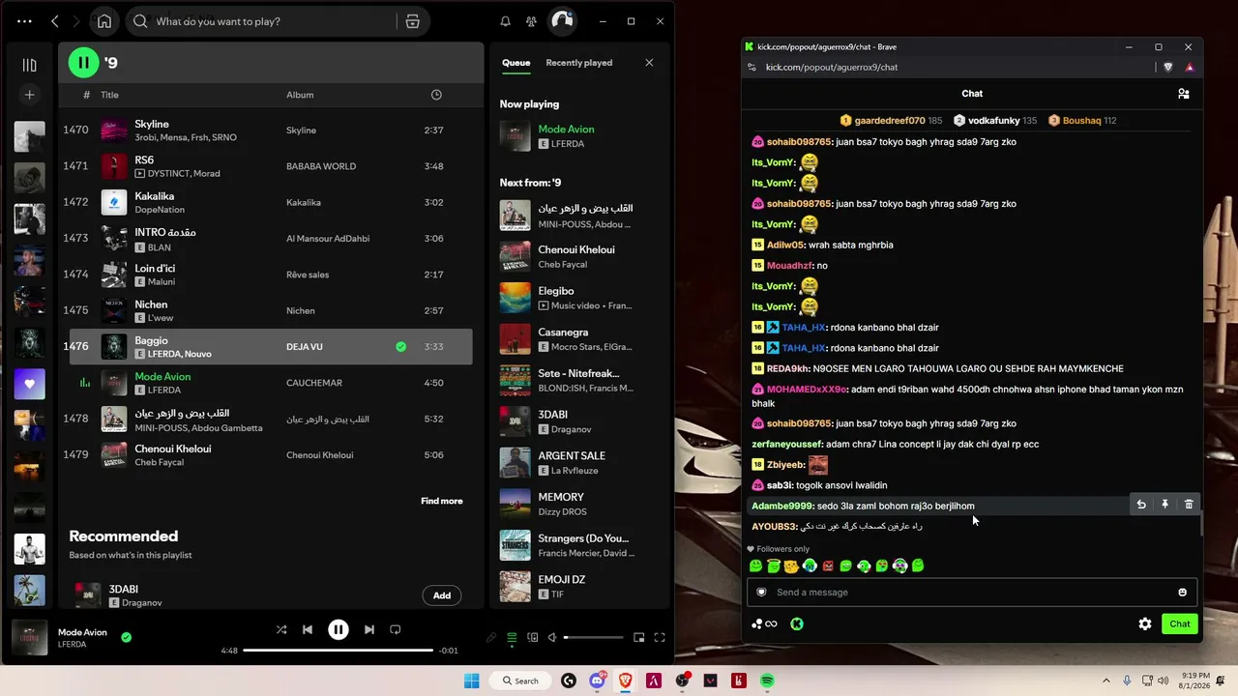Open Spotify profile avatar
This screenshot has height=696, width=1238.
click(x=562, y=20)
